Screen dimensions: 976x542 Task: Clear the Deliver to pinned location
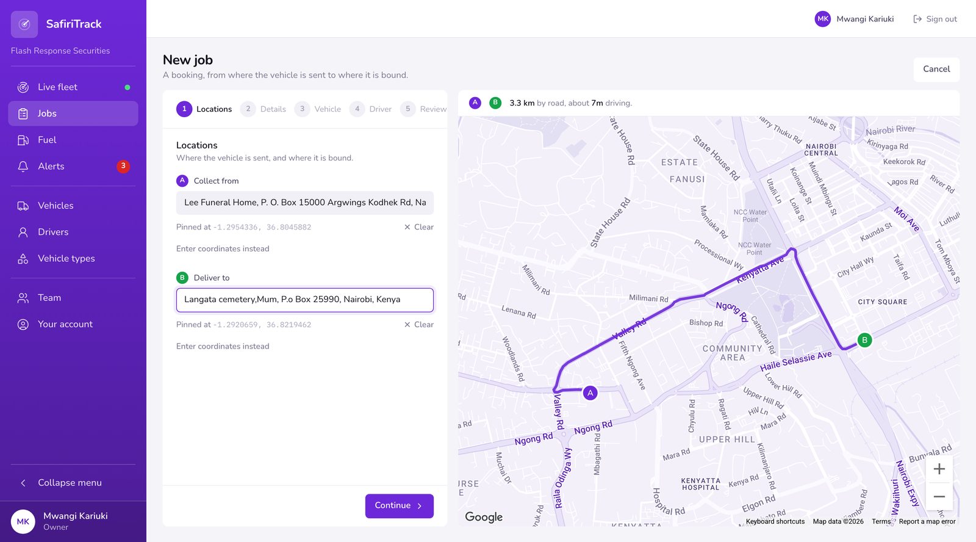point(419,325)
